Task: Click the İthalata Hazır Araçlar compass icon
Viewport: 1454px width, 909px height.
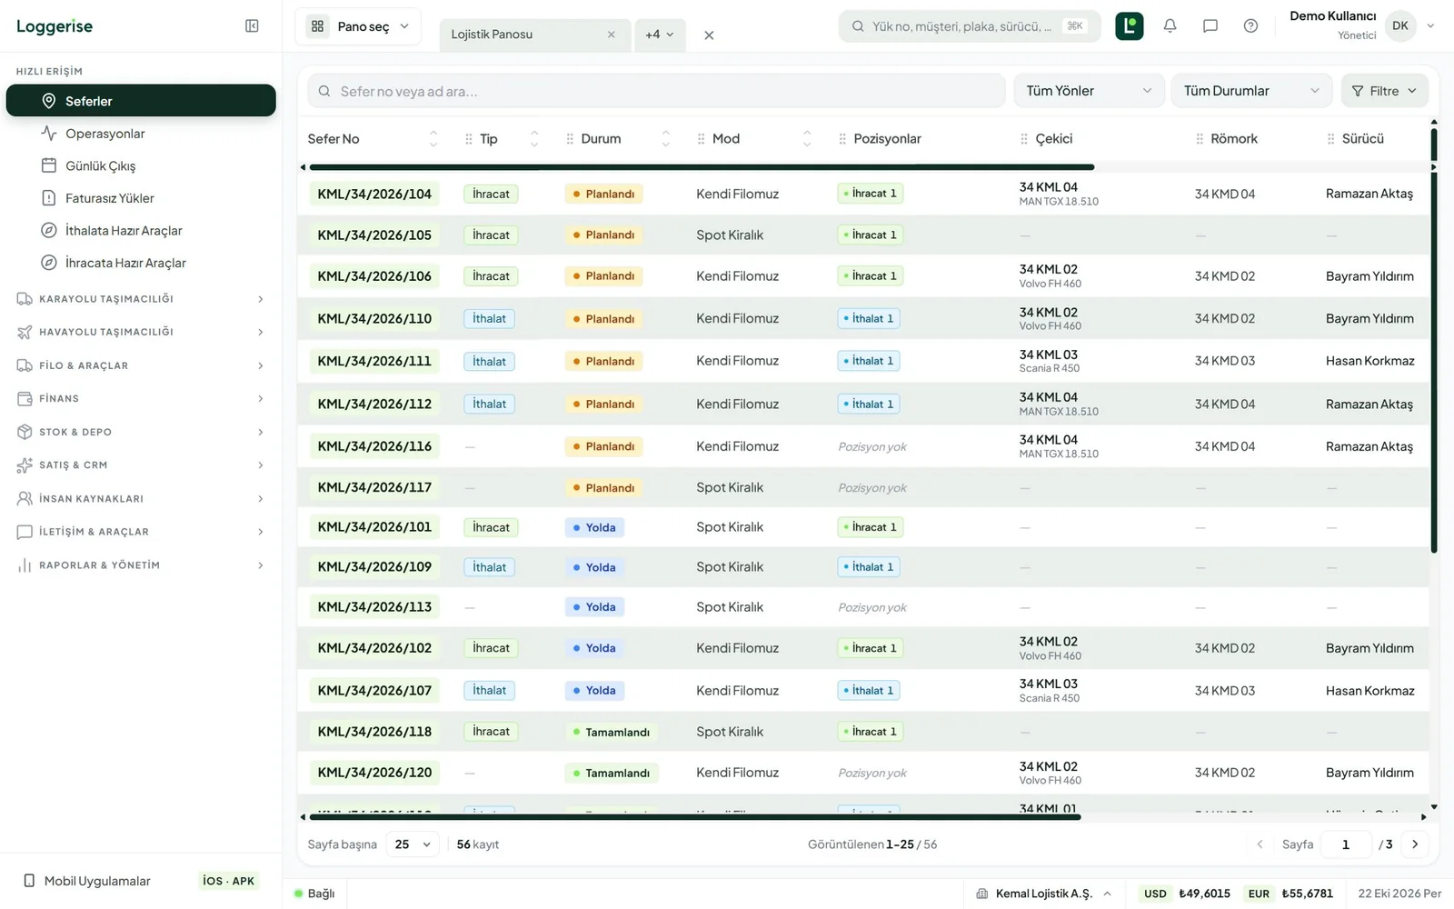Action: coord(49,231)
